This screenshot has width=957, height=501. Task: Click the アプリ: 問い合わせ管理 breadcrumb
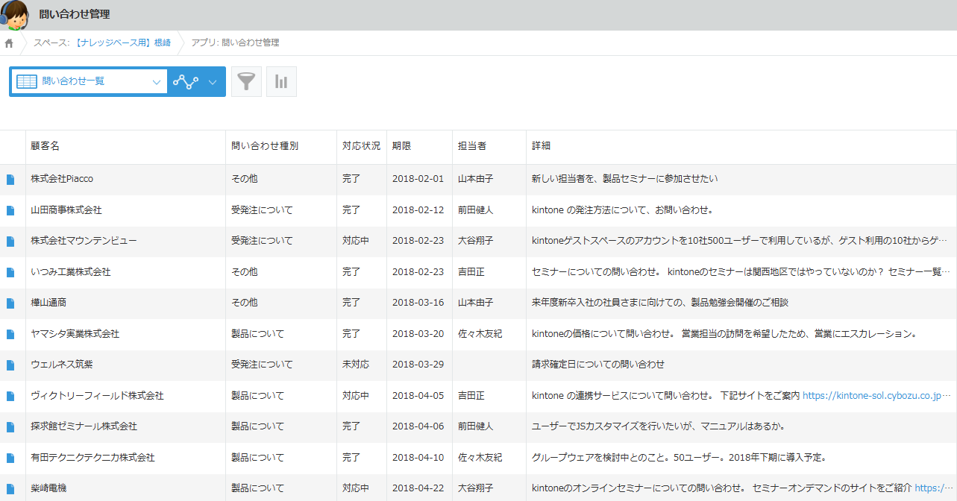point(235,43)
